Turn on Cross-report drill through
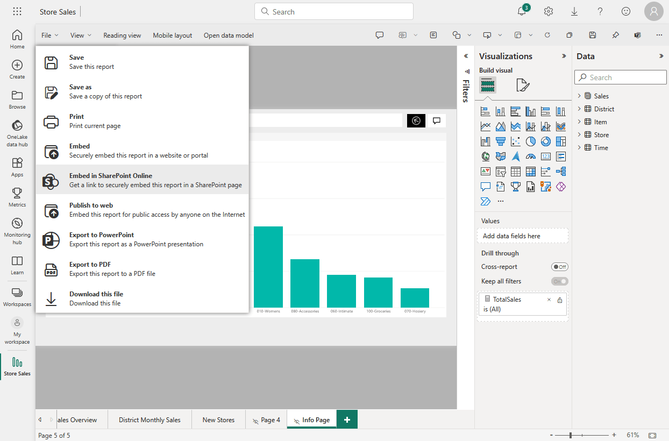Image resolution: width=669 pixels, height=441 pixels. pos(559,266)
